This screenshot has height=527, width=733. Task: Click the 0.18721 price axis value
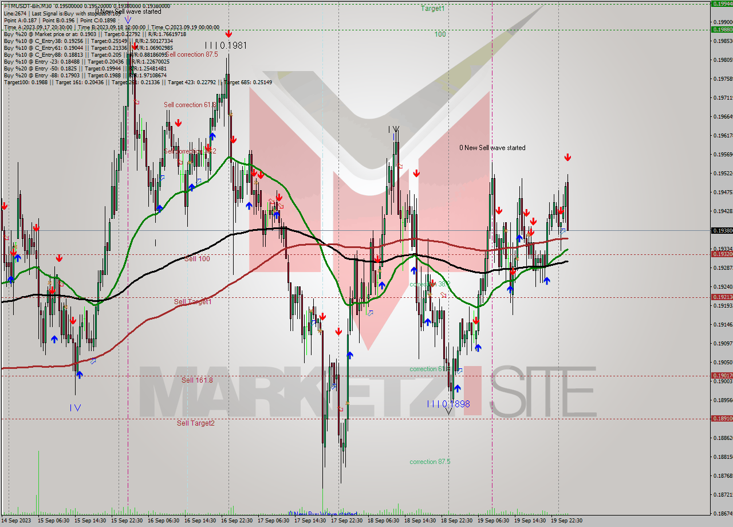(x=722, y=494)
